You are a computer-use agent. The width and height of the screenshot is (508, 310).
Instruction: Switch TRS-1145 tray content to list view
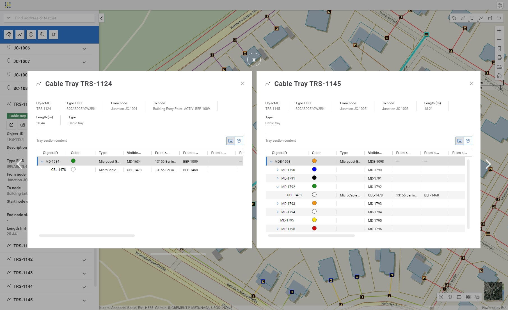click(x=459, y=141)
